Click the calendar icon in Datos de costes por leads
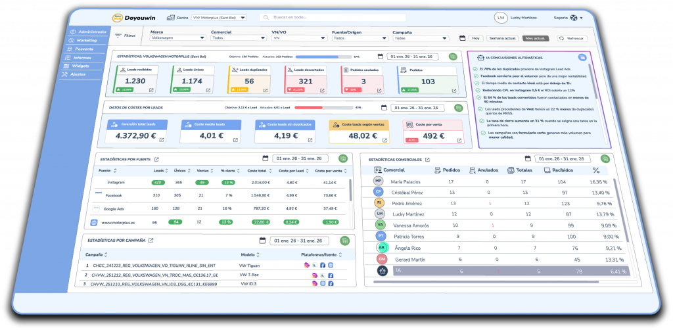This screenshot has height=330, width=673. (383, 107)
